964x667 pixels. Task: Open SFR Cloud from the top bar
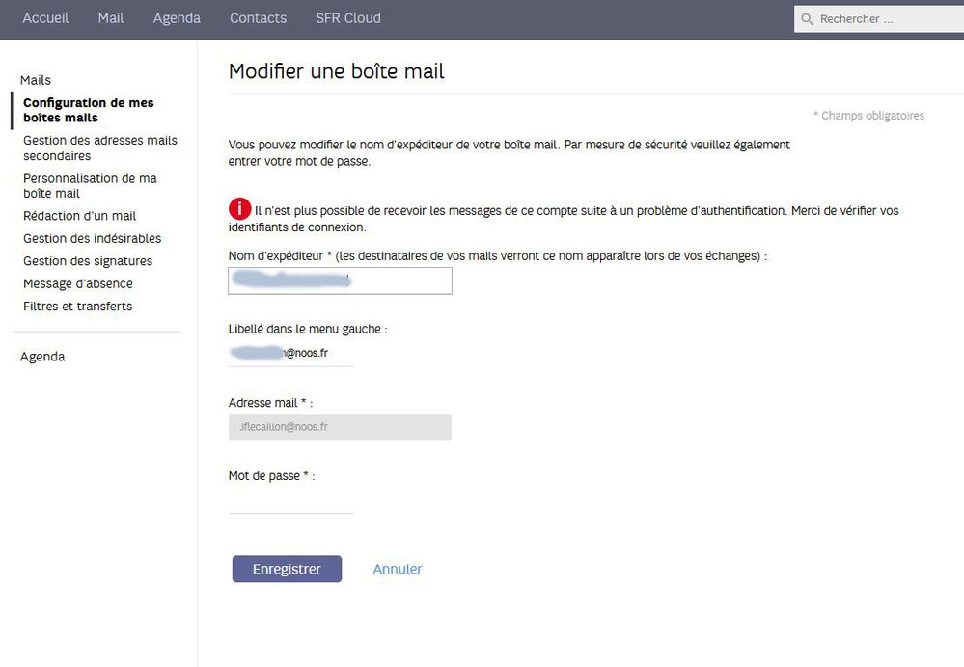[346, 17]
